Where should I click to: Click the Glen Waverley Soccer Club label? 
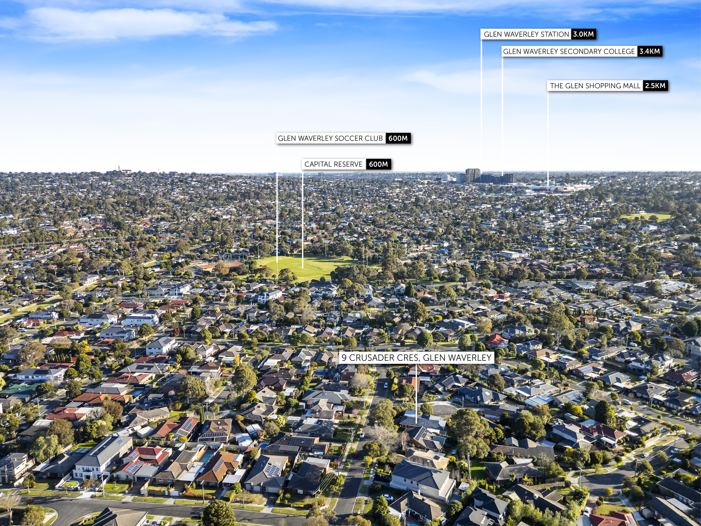331,138
